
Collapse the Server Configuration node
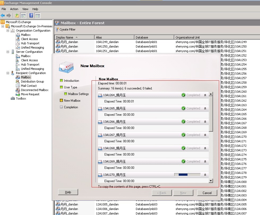point(8,52)
